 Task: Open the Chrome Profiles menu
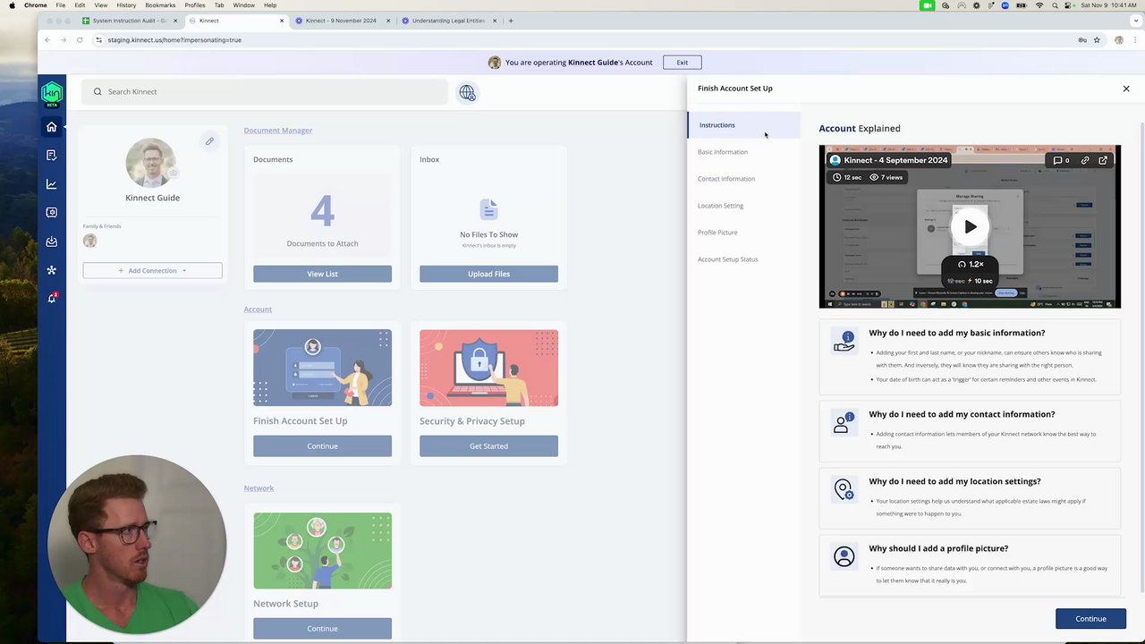195,5
